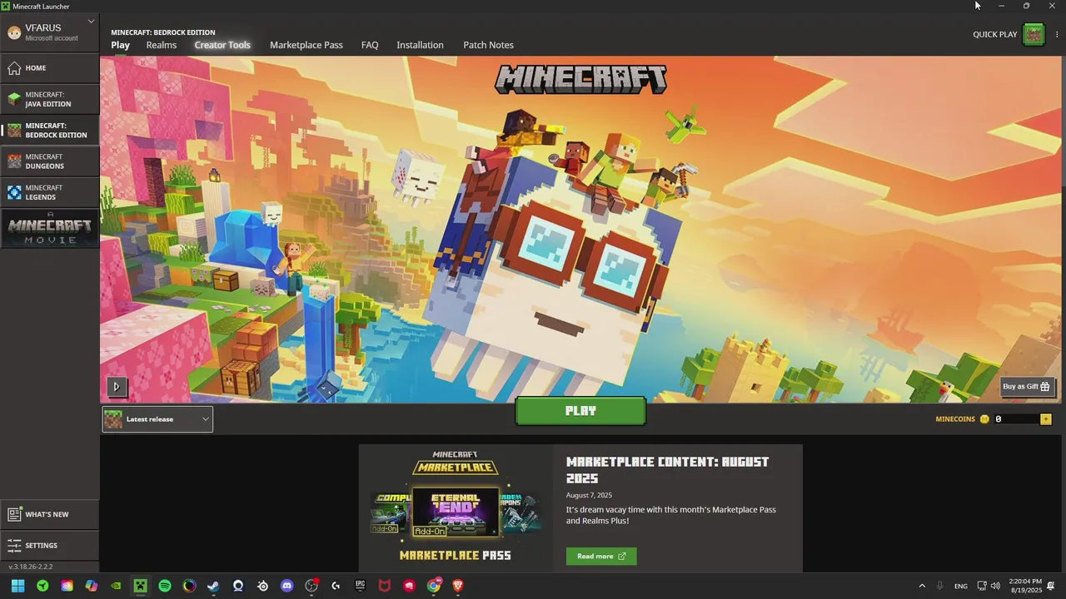Open McAfee from the taskbar
The width and height of the screenshot is (1066, 599).
point(385,586)
